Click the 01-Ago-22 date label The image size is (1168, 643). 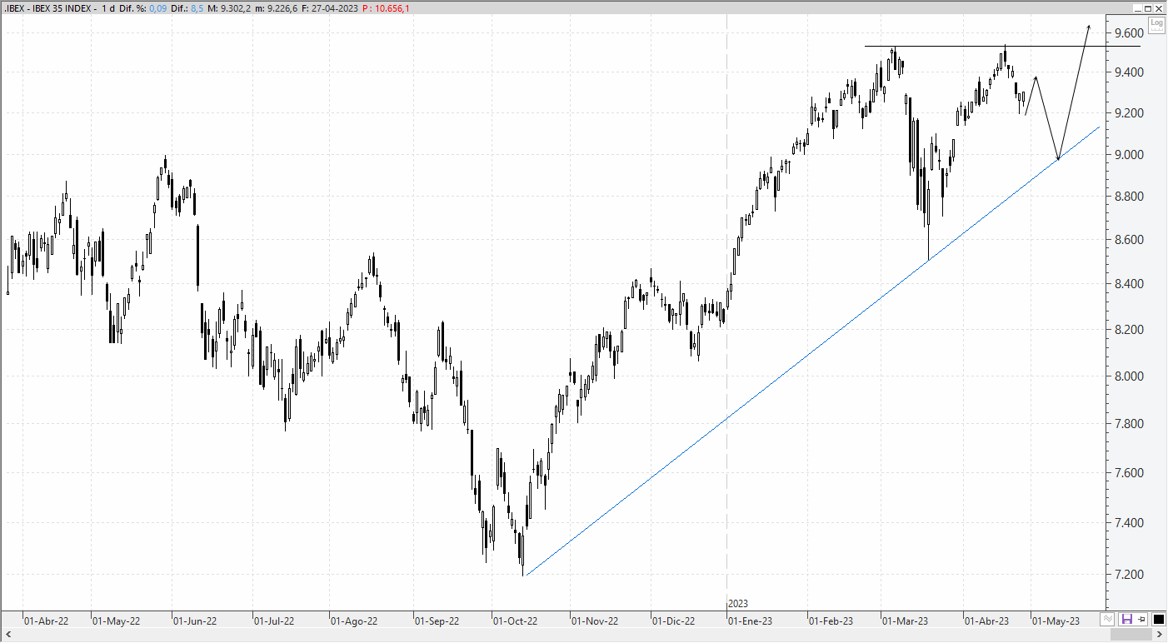coord(354,621)
